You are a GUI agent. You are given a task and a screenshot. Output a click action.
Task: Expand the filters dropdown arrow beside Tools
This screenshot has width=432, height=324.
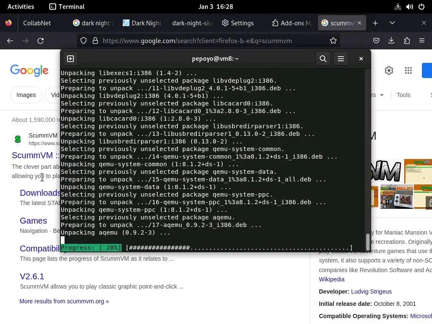point(382,95)
